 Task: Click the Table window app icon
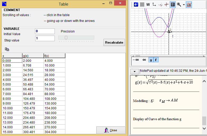coord(4,4)
